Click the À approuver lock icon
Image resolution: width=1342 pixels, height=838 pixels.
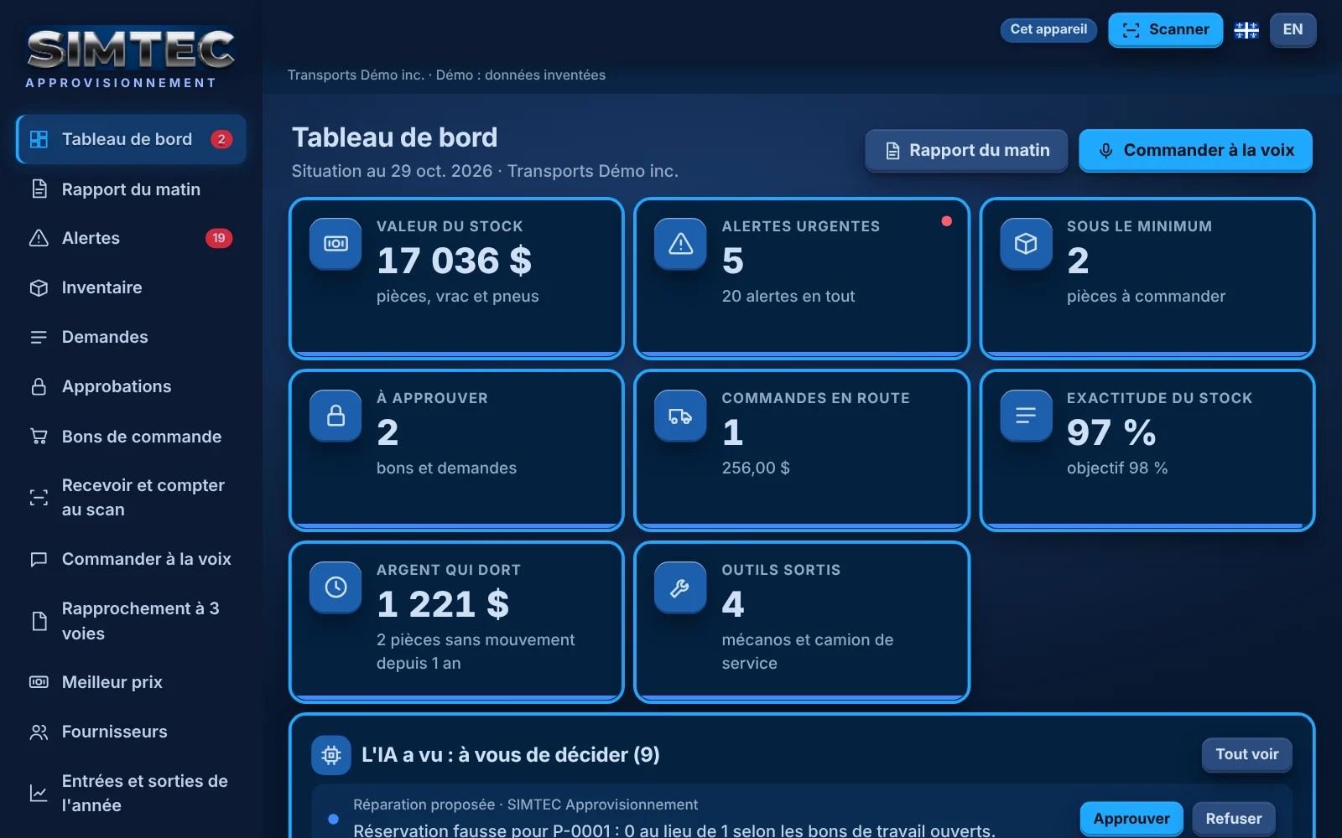(335, 416)
